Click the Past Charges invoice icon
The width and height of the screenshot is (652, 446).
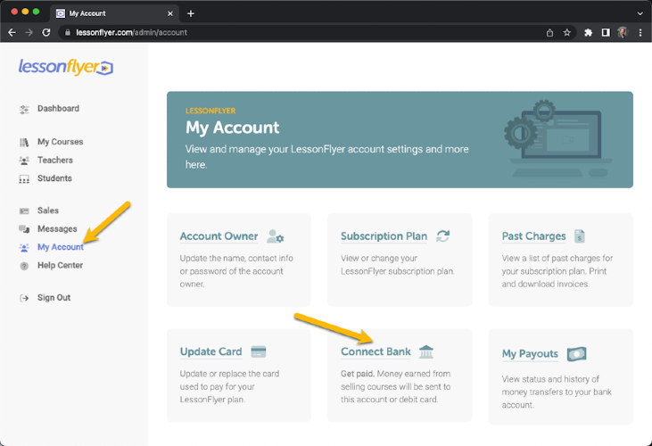tap(579, 236)
